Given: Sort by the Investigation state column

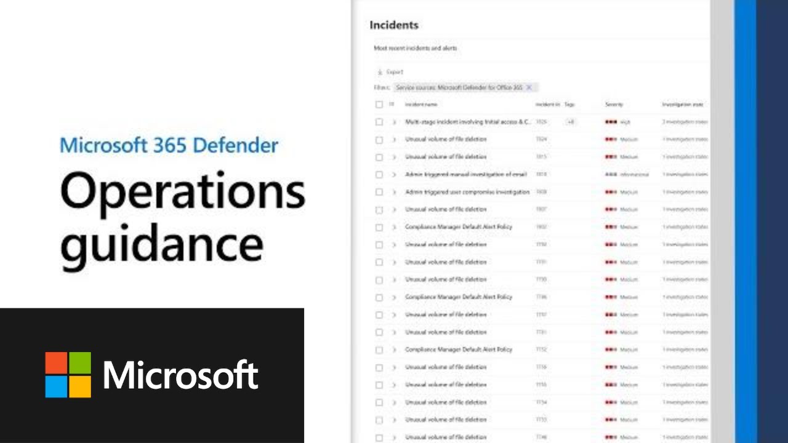Looking at the screenshot, I should click(x=683, y=105).
